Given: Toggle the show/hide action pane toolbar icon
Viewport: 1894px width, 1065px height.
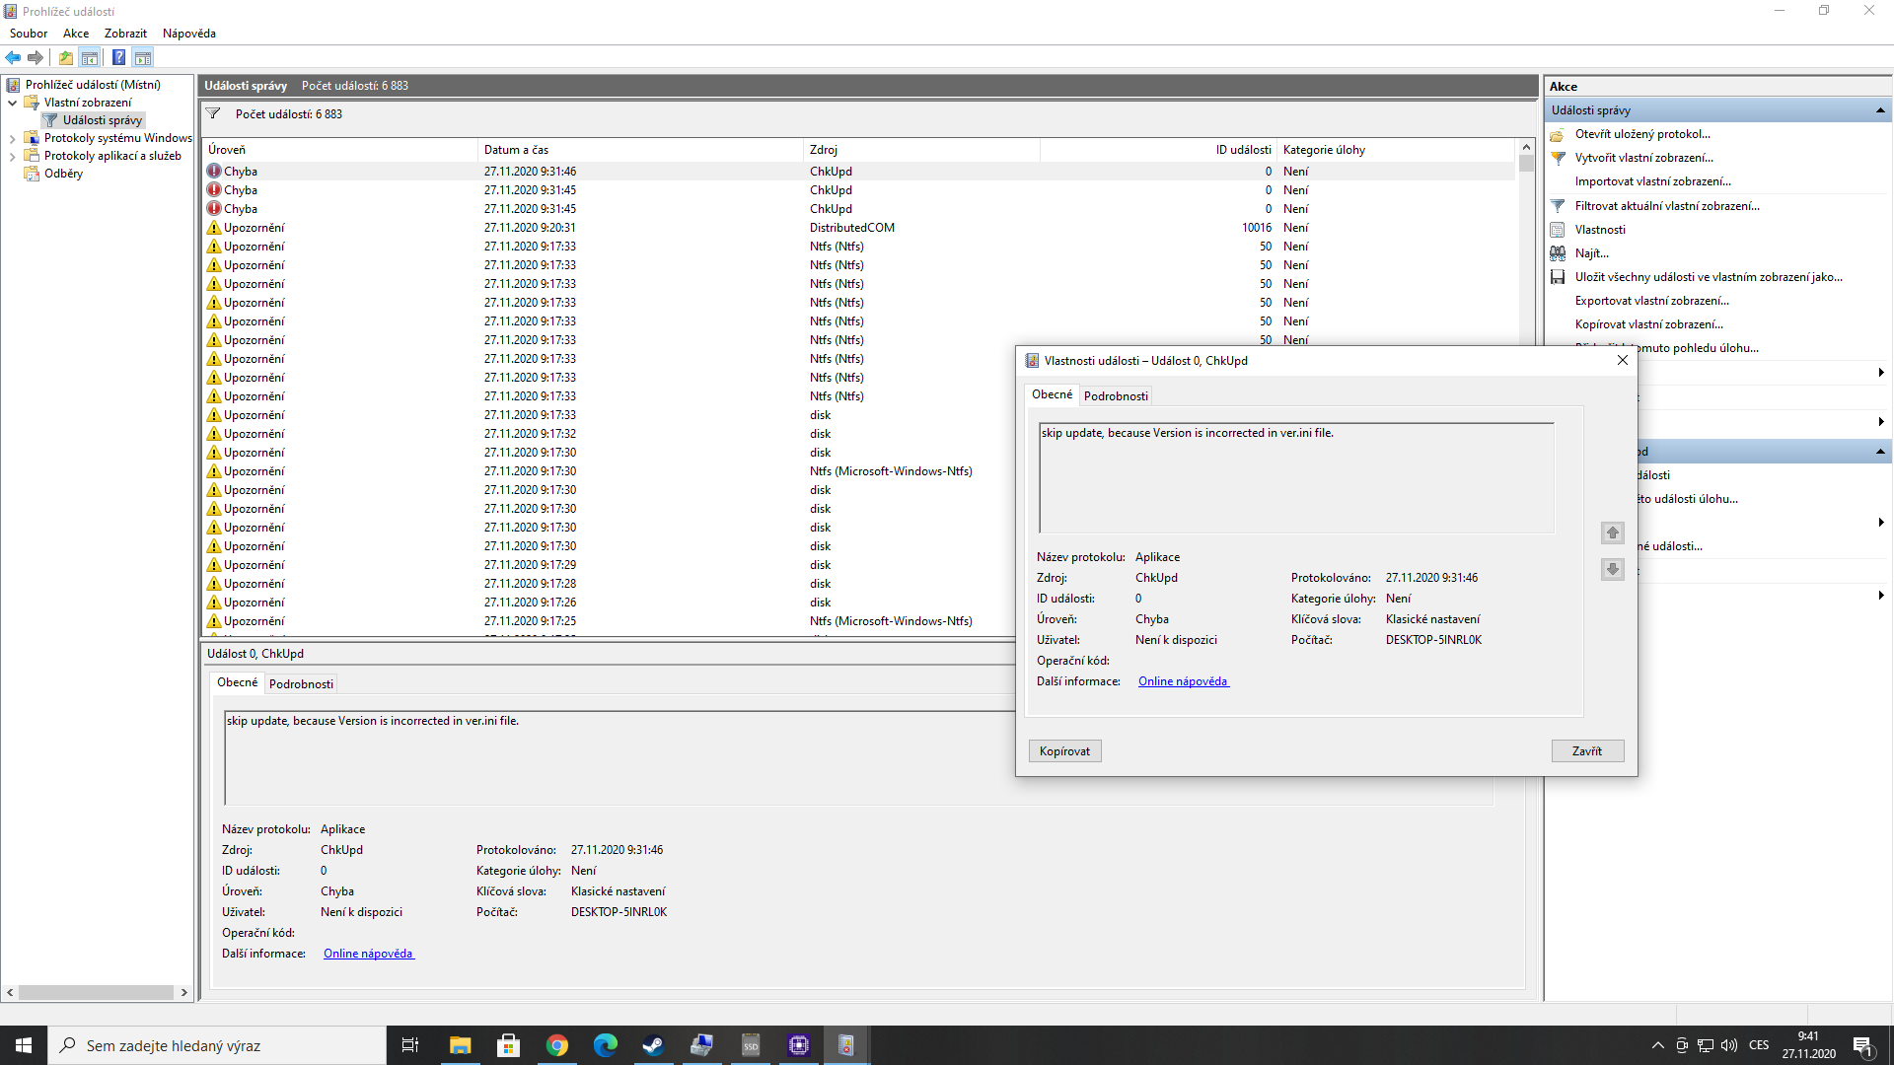Looking at the screenshot, I should 143,57.
